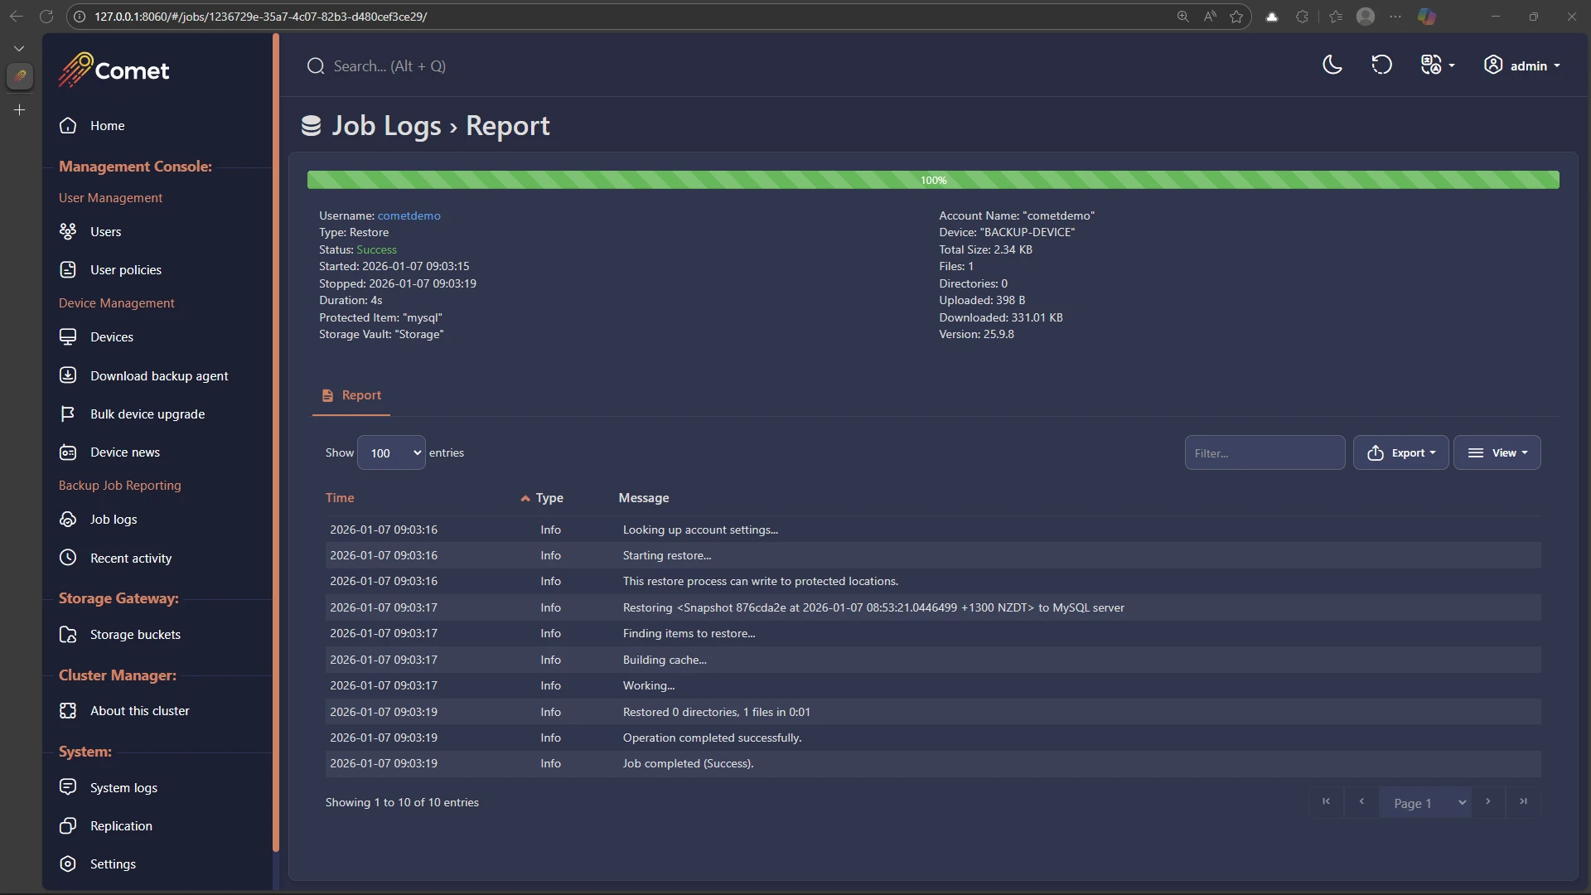The height and width of the screenshot is (895, 1591).
Task: Open the Show entries count dropdown
Action: 391,452
